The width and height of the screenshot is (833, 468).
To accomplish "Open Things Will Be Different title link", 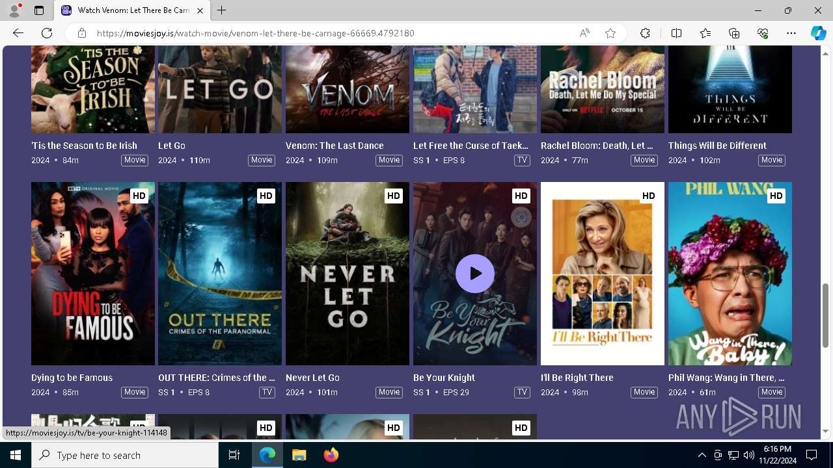I will [717, 146].
